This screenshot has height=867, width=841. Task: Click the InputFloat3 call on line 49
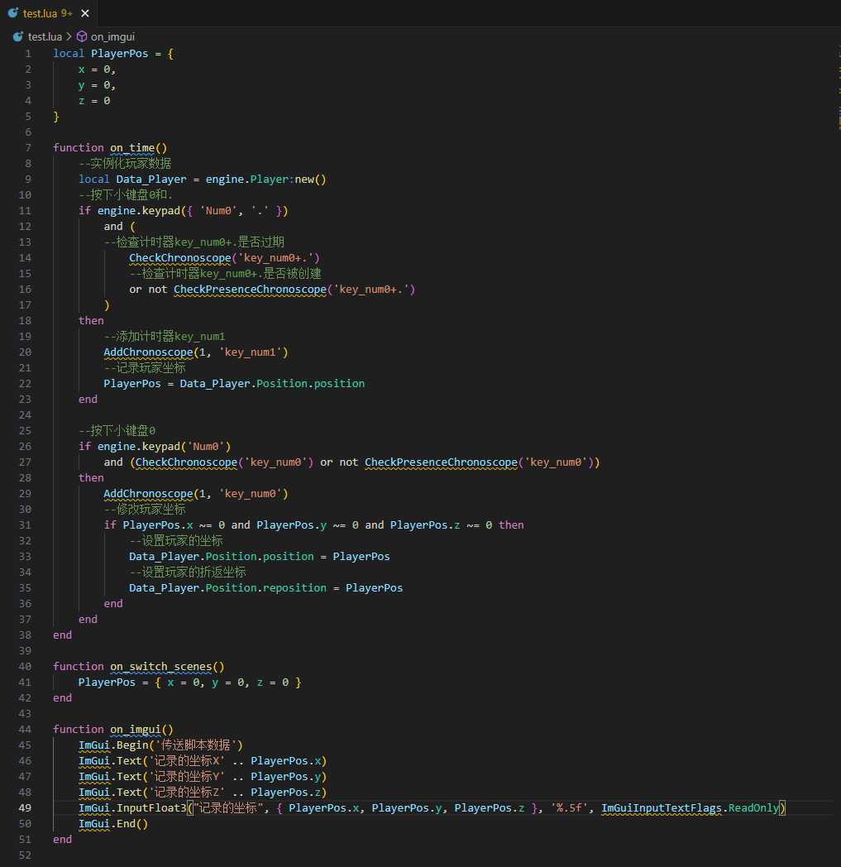pos(151,807)
